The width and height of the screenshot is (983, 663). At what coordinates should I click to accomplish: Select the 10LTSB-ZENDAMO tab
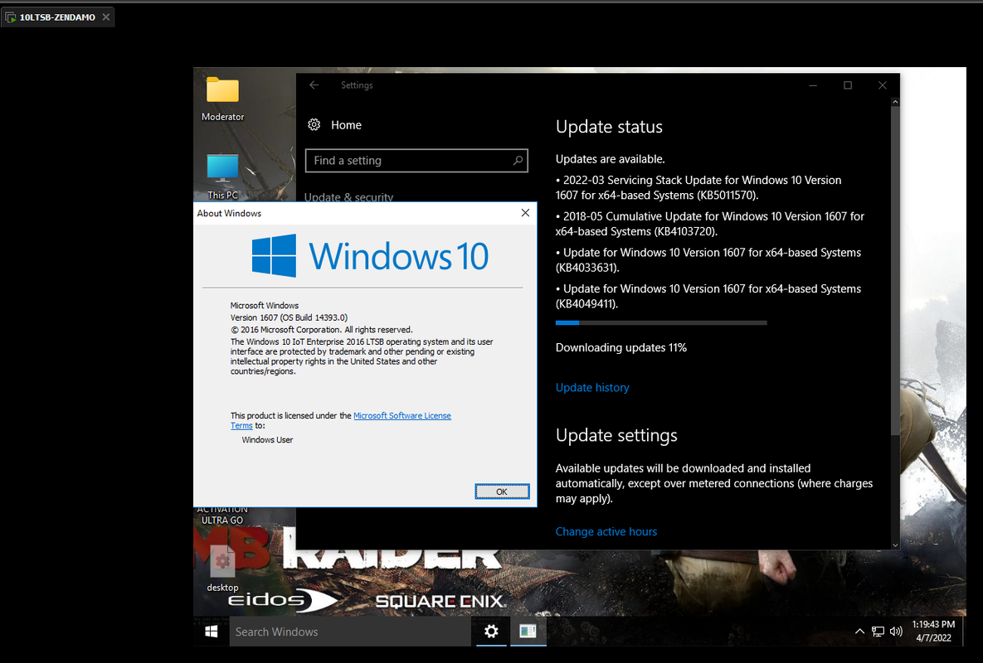[x=57, y=17]
